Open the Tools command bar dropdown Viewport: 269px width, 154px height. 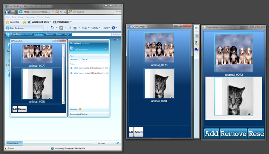pos(106,28)
